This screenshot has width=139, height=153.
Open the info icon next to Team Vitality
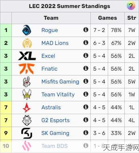(x=86, y=94)
